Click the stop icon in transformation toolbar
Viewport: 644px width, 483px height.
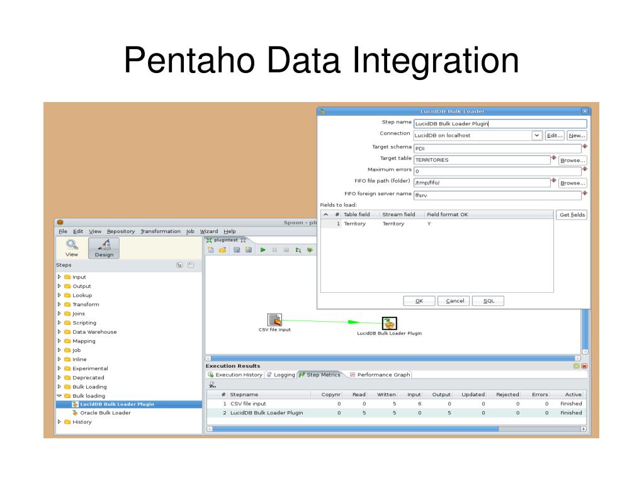point(286,250)
